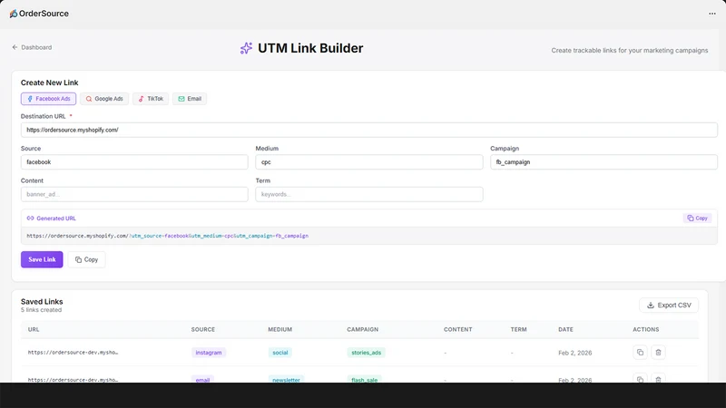Screen dimensions: 726x408
Task: Copy the instagram stories_ads link row
Action: coord(640,353)
